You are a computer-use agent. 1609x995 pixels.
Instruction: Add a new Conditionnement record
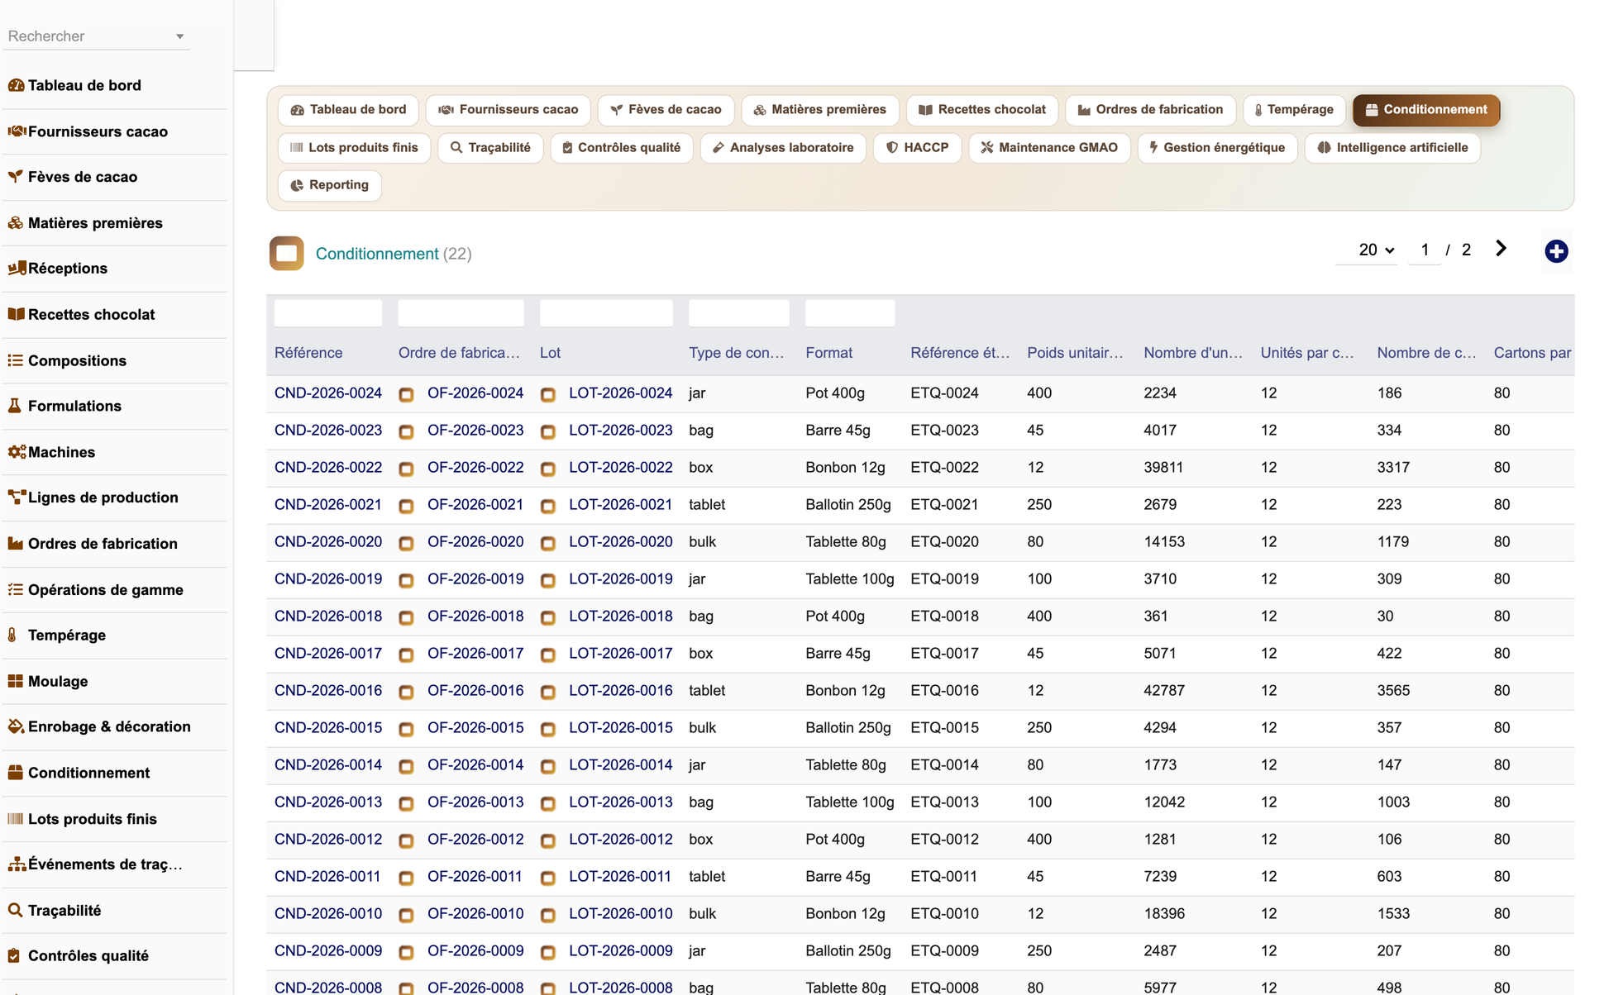pyautogui.click(x=1556, y=251)
